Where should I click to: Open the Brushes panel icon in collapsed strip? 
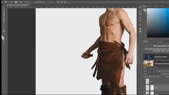(x=140, y=11)
